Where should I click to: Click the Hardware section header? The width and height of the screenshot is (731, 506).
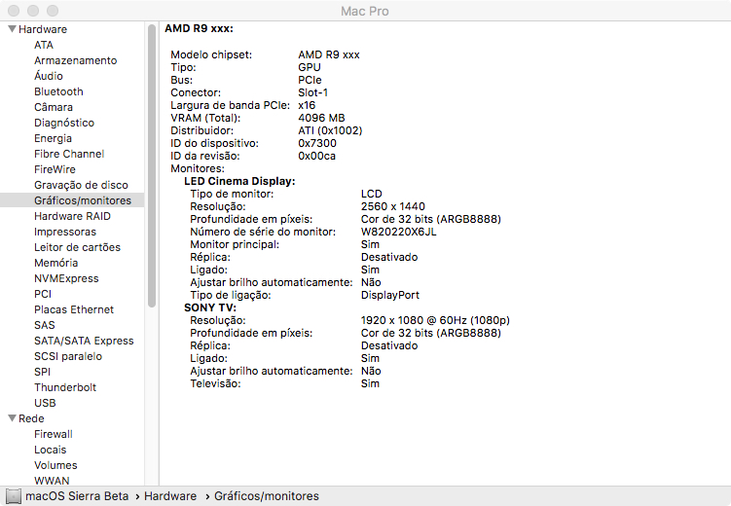coord(43,29)
